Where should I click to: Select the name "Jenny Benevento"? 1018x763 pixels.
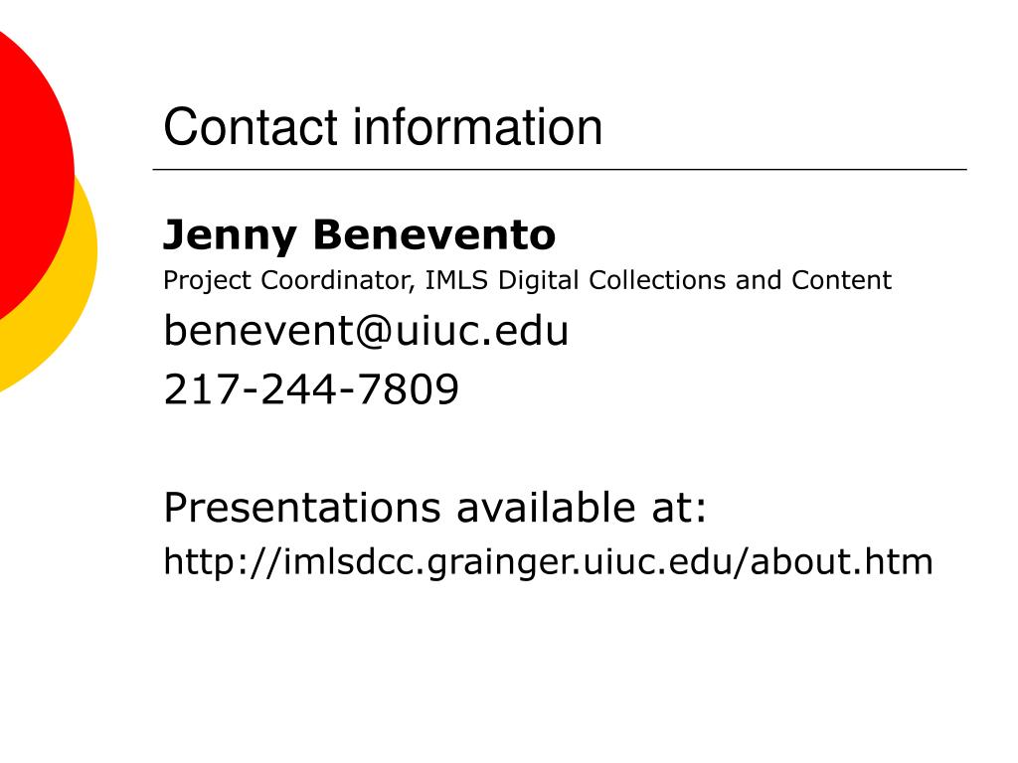359,235
